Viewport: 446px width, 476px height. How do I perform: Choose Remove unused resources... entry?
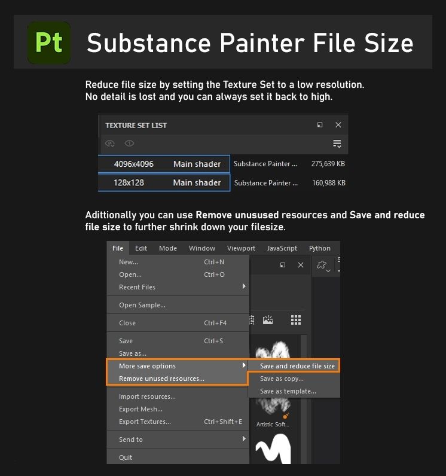tap(178, 379)
